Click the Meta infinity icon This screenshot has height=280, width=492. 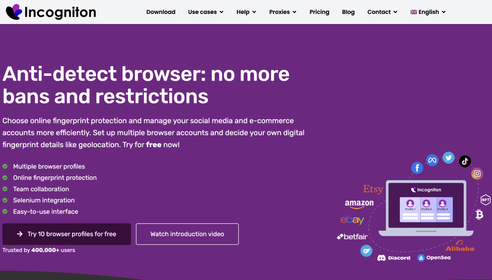point(432,160)
